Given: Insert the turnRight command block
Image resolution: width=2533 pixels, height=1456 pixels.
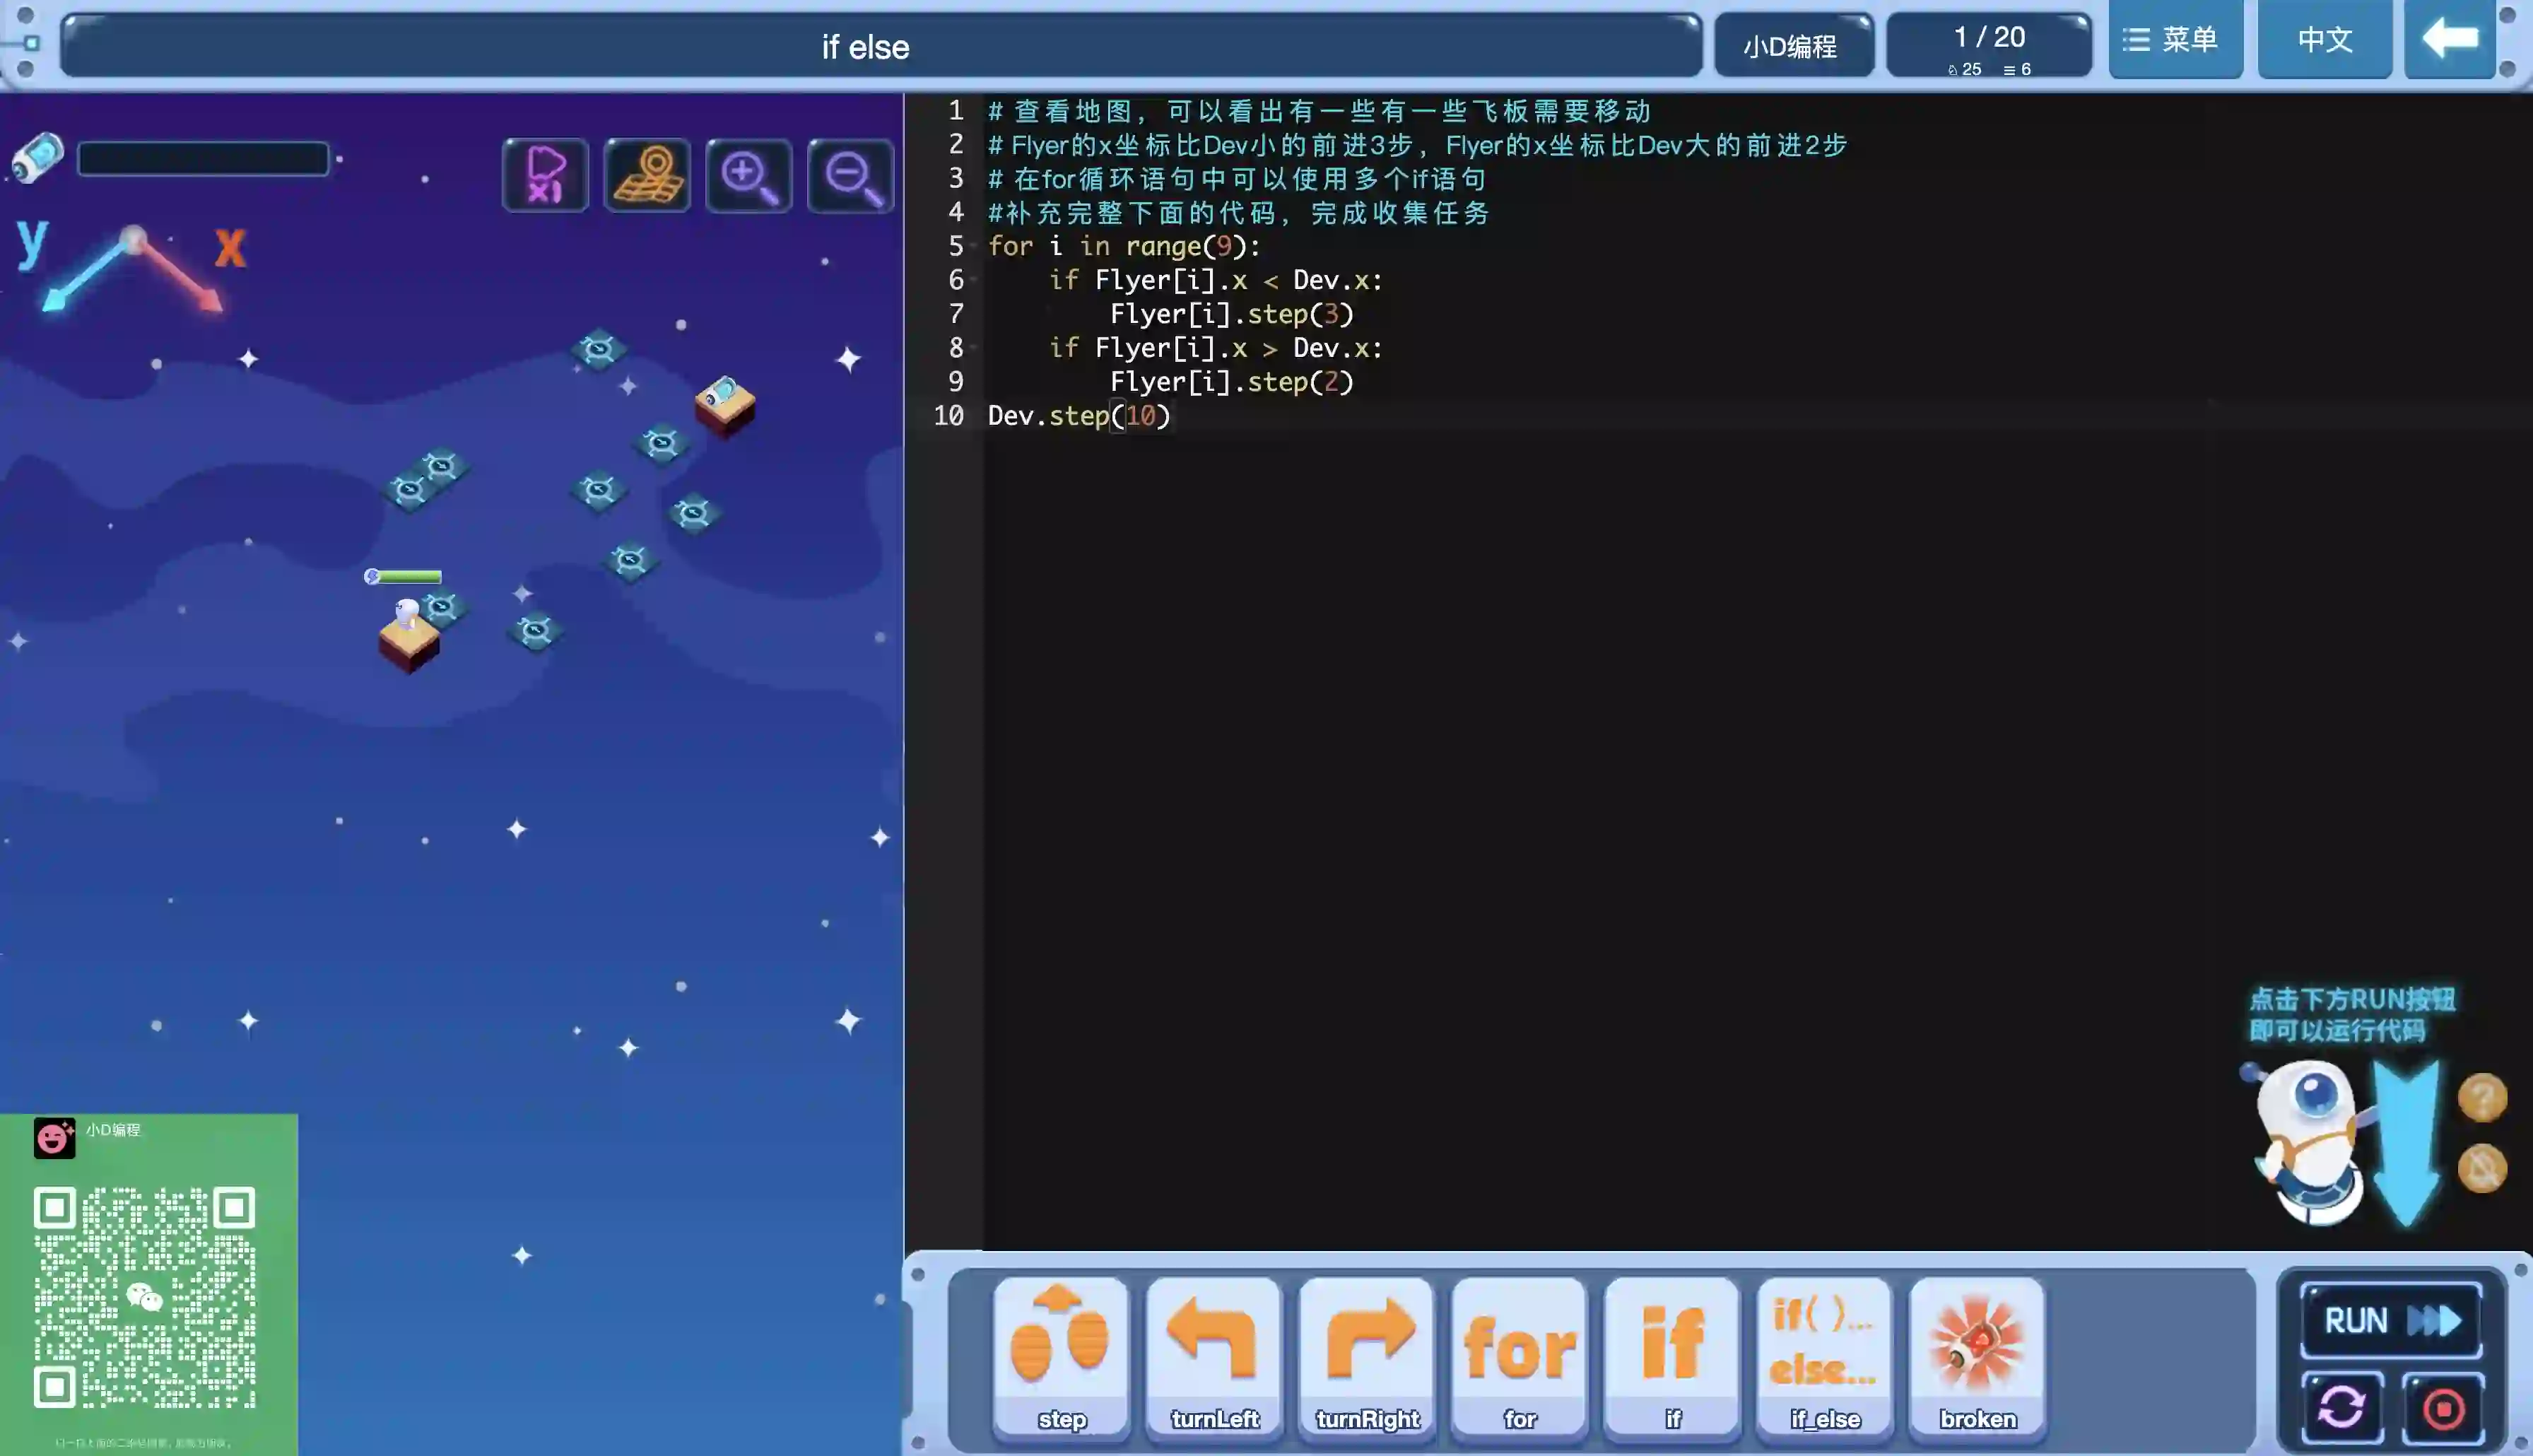Looking at the screenshot, I should pyautogui.click(x=1366, y=1355).
